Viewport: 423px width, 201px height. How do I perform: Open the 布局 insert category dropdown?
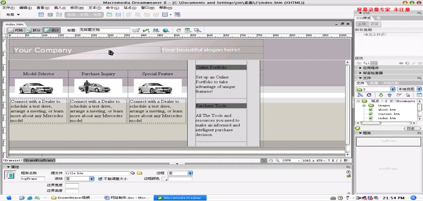[x=13, y=15]
